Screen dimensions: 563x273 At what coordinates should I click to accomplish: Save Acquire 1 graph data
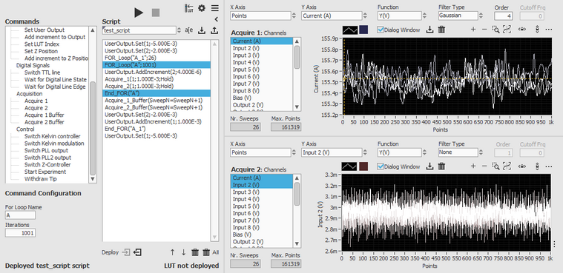pyautogui.click(x=429, y=30)
